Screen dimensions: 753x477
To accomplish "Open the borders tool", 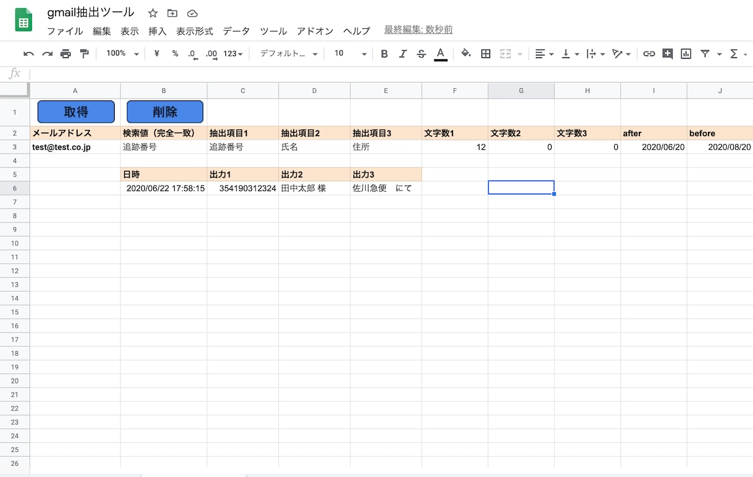I will tap(486, 54).
